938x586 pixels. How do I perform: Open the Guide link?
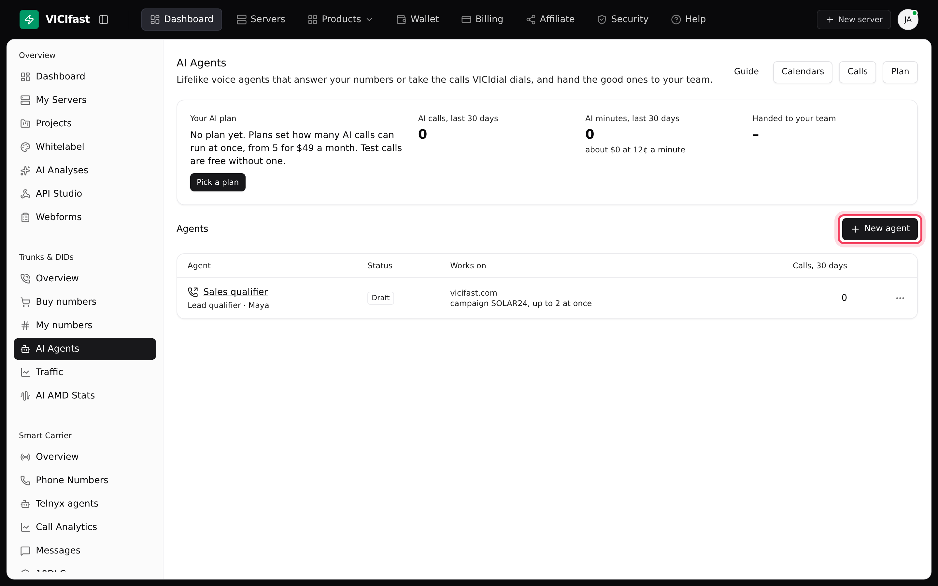(746, 72)
